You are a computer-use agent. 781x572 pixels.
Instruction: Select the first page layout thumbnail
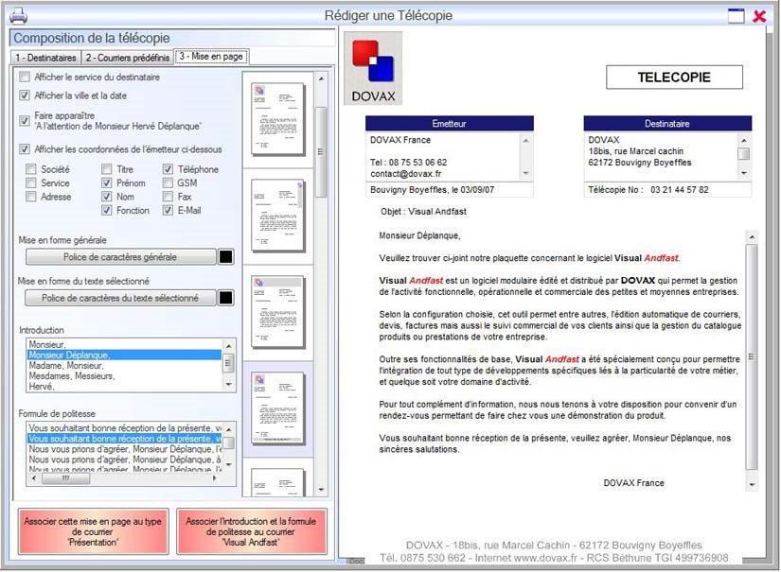[x=277, y=119]
